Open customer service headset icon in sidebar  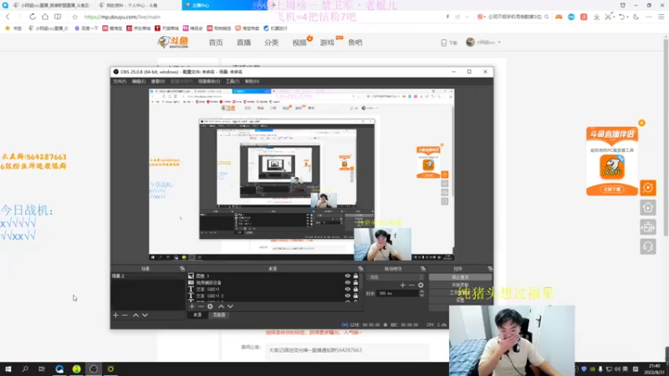pos(647,246)
